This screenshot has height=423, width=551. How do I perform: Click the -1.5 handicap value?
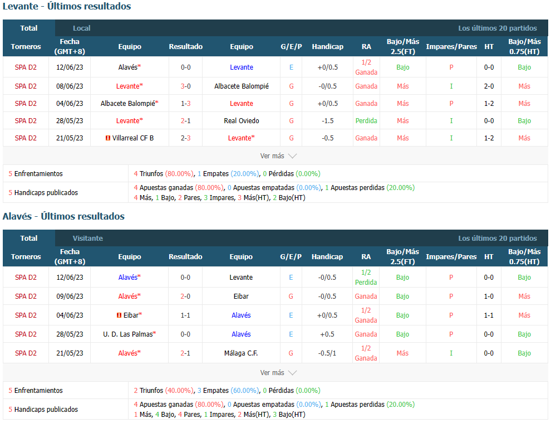tap(327, 121)
